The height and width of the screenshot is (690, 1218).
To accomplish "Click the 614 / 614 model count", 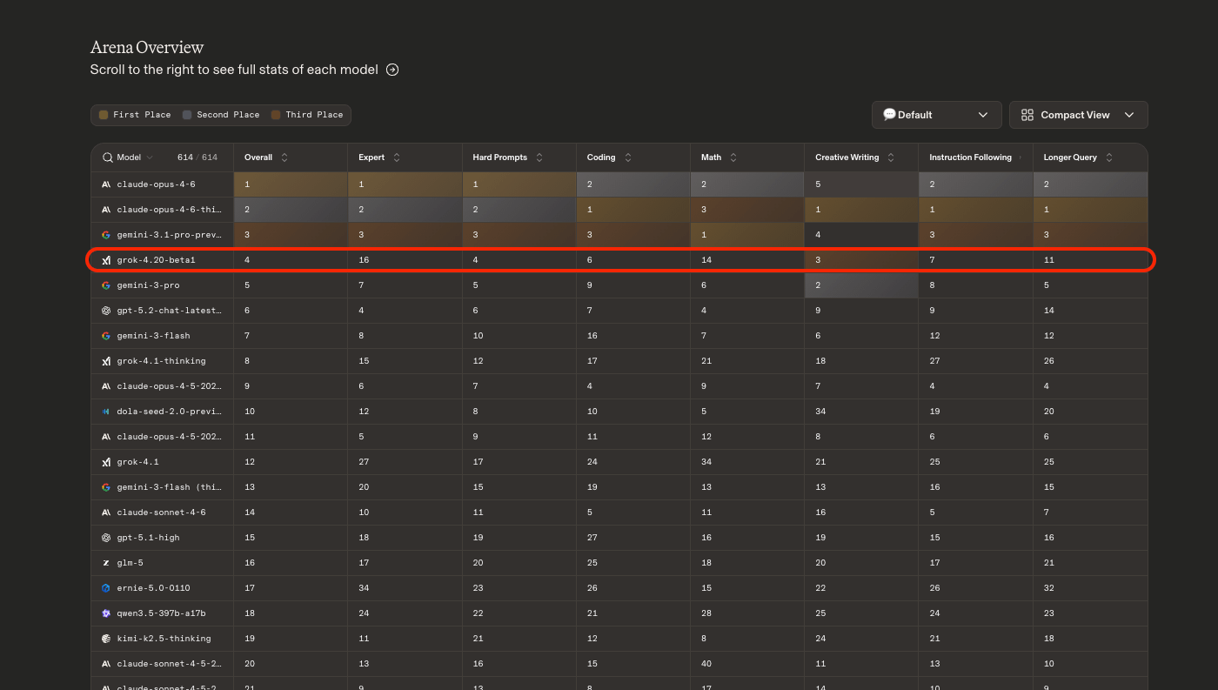I will coord(197,157).
